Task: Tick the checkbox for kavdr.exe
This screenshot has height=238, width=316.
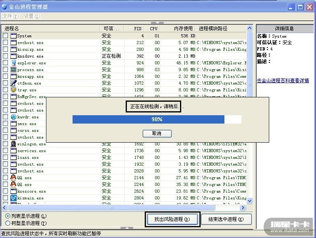Action: (6, 117)
